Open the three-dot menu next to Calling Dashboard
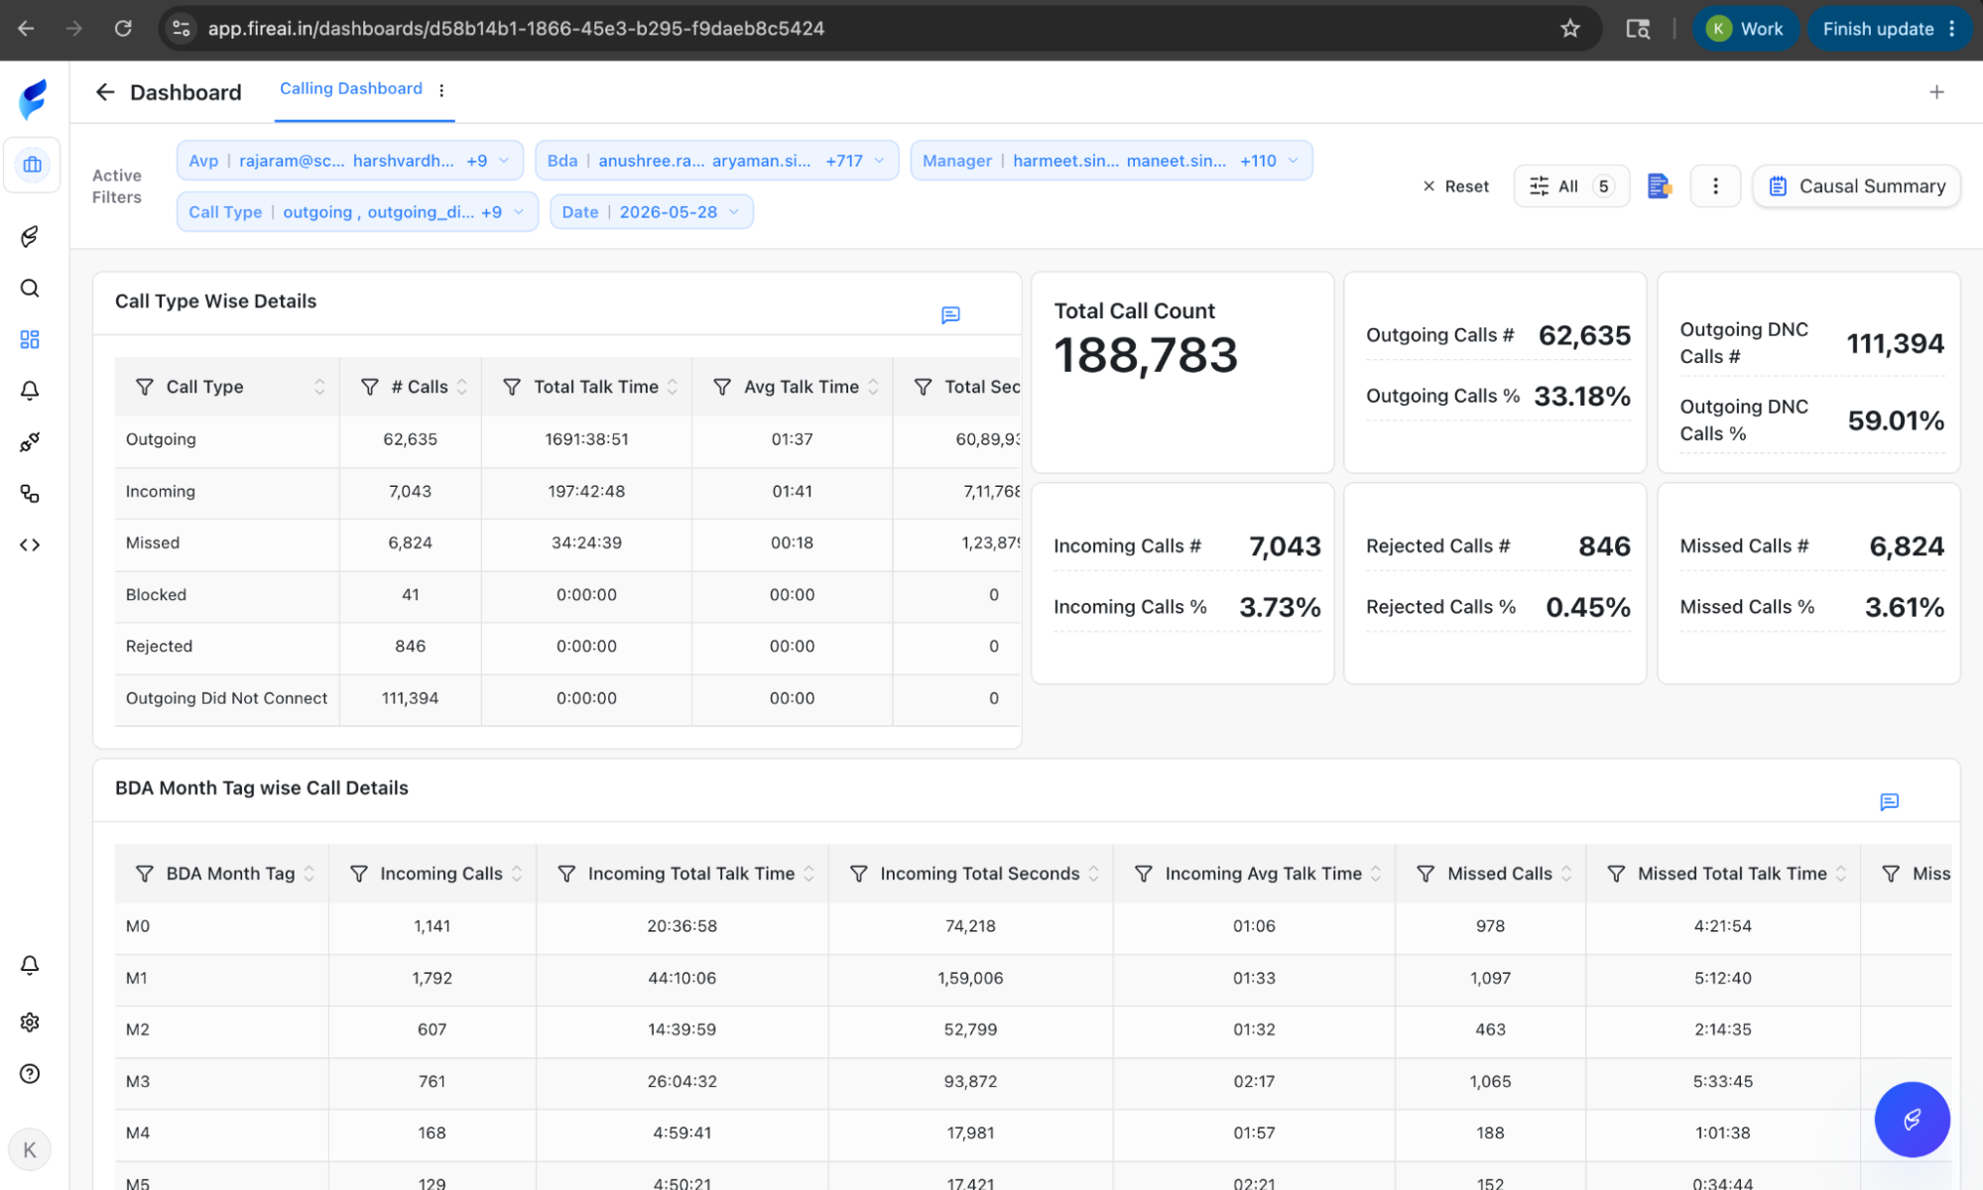1983x1190 pixels. click(441, 90)
